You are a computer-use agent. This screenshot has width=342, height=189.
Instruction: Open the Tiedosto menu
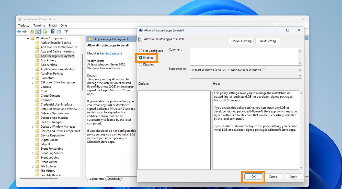coord(24,26)
